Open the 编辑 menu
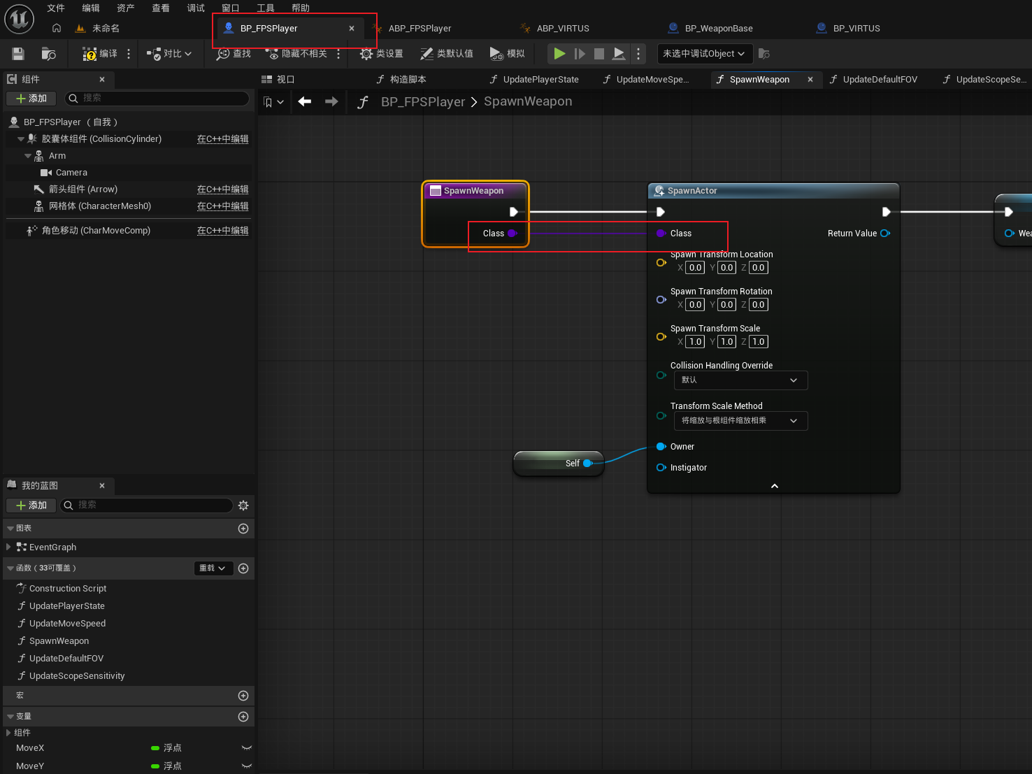This screenshot has width=1032, height=774. (x=91, y=8)
